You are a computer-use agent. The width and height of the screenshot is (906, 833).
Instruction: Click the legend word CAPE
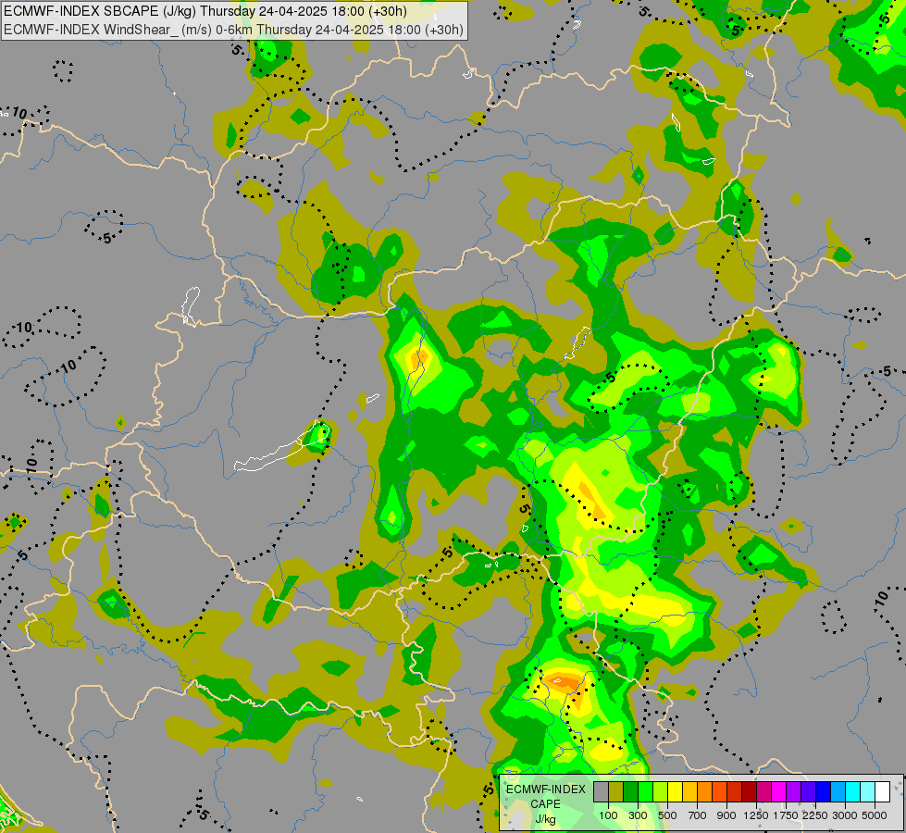point(545,804)
